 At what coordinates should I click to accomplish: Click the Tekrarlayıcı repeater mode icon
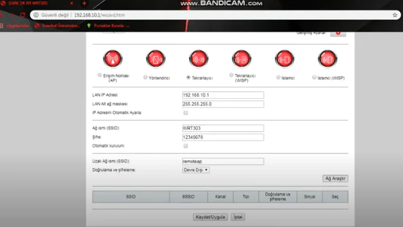pyautogui.click(x=199, y=58)
